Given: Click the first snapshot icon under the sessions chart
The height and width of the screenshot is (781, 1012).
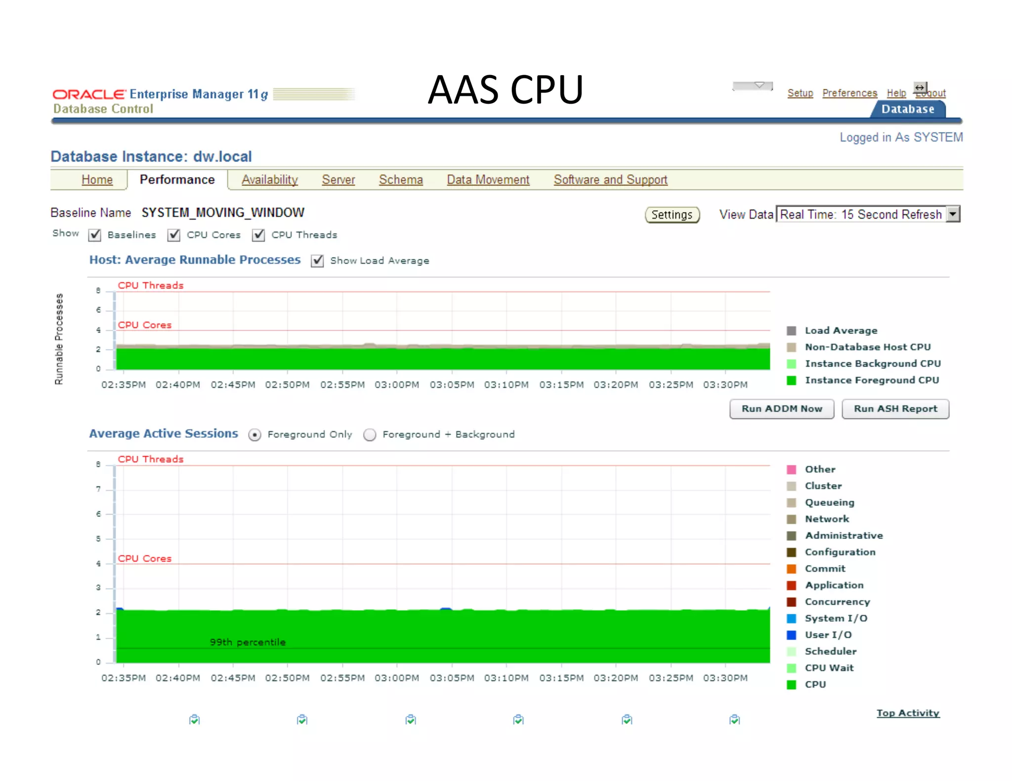Looking at the screenshot, I should coord(194,719).
